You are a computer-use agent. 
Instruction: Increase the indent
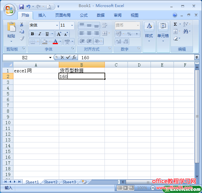89,41
